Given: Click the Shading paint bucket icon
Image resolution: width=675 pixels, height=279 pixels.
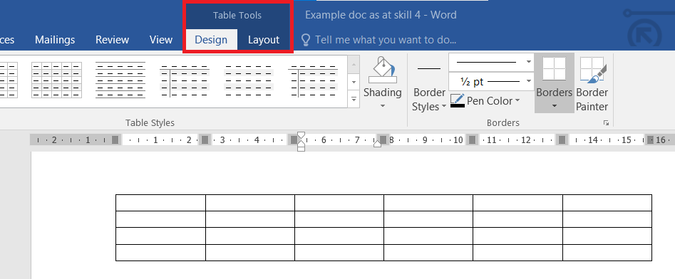Looking at the screenshot, I should (382, 69).
